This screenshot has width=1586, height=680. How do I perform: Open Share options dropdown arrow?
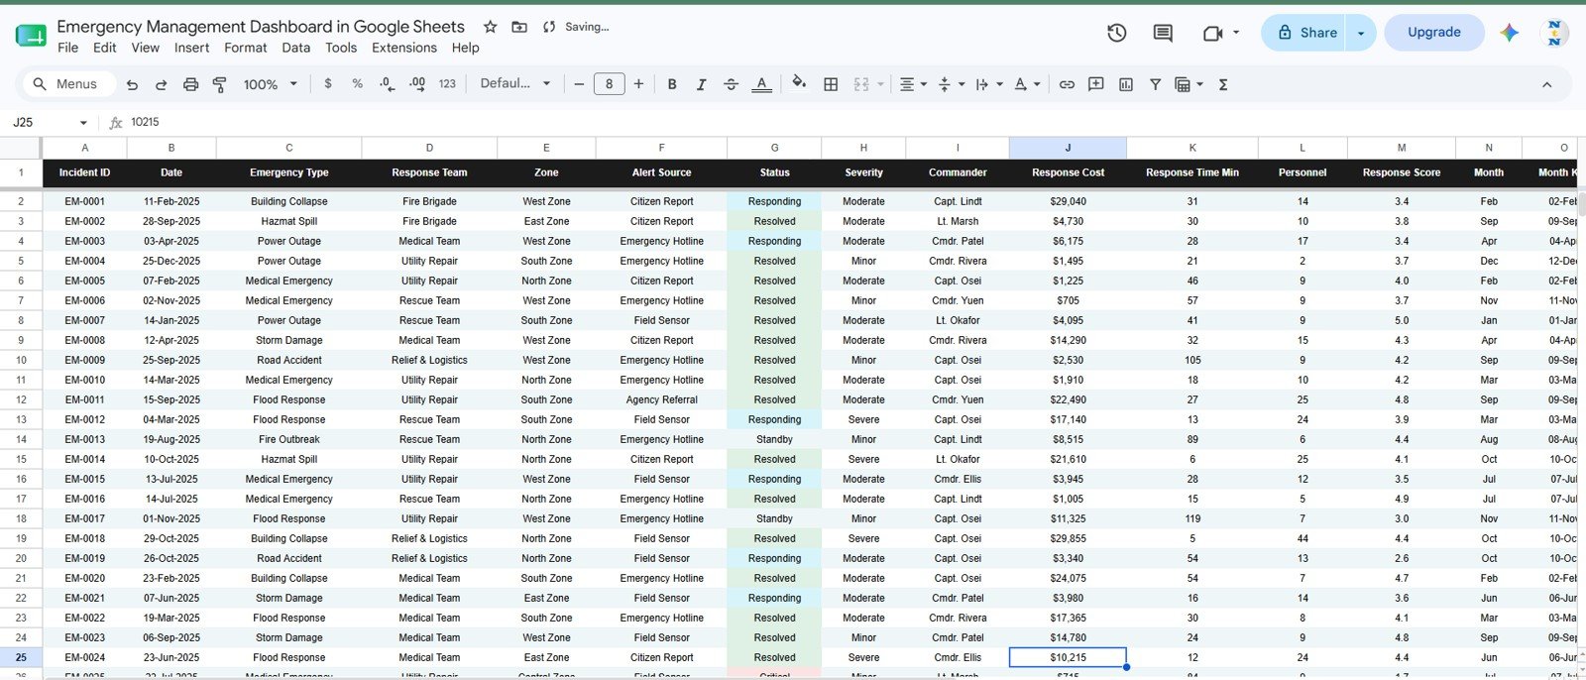(x=1361, y=33)
